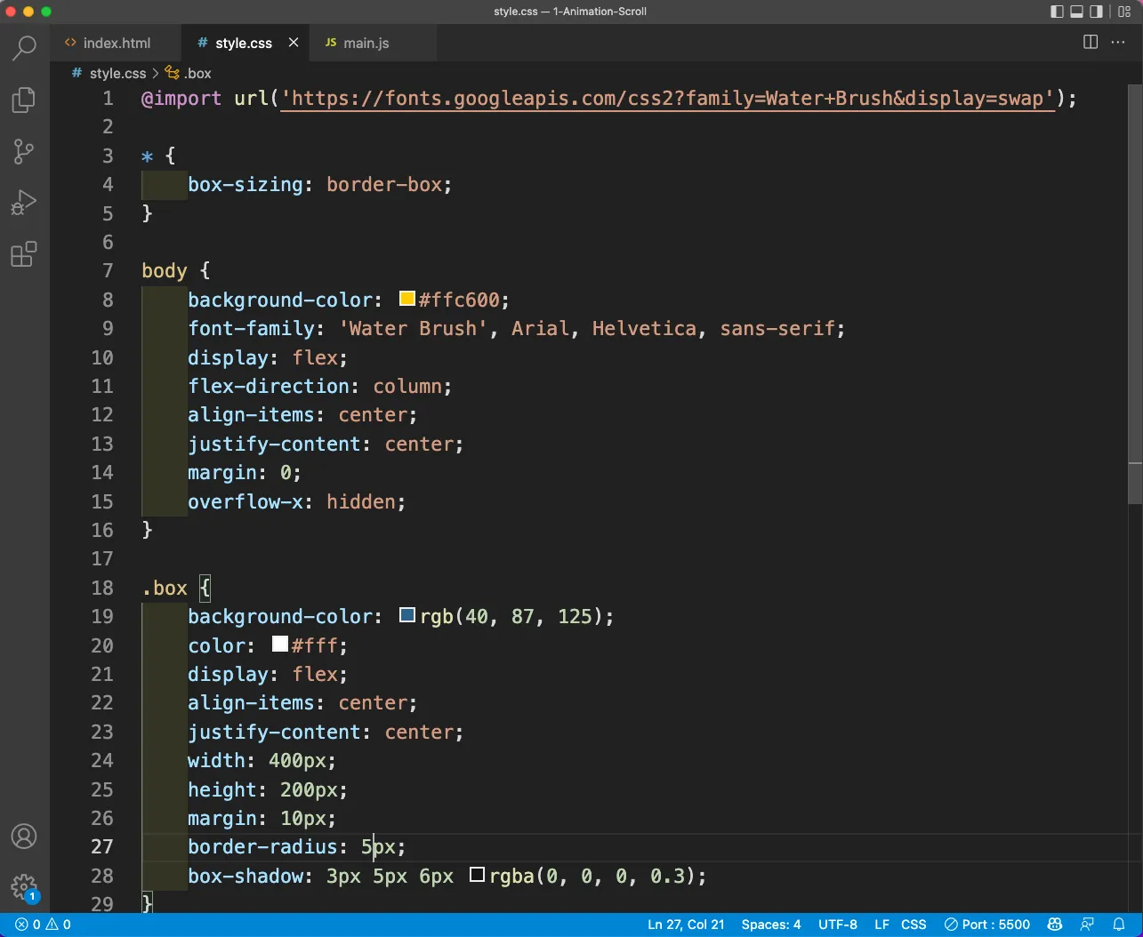Change end of line sequence LF

pyautogui.click(x=881, y=925)
